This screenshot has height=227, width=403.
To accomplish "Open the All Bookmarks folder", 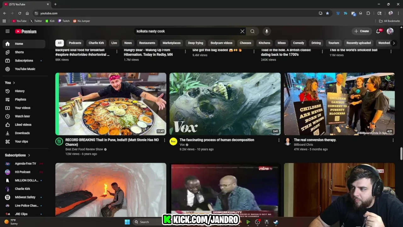I will pos(389,21).
